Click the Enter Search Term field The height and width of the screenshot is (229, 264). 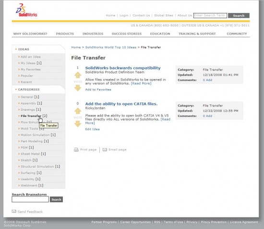(x=210, y=15)
